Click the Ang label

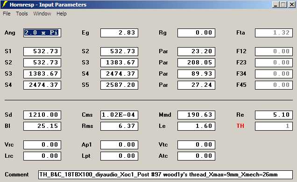click(x=10, y=33)
